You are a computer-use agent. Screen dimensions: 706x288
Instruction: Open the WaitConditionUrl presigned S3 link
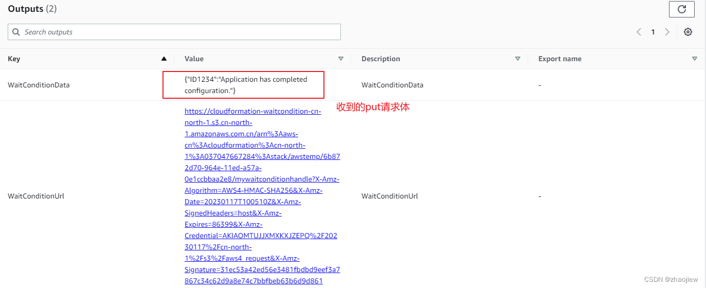(x=262, y=196)
